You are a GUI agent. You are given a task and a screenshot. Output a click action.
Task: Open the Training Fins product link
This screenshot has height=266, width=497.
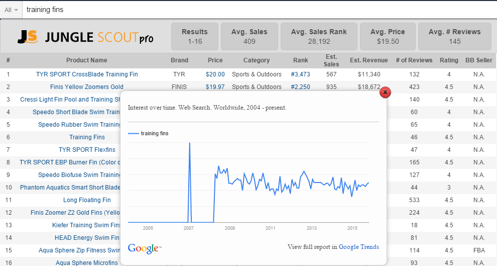pyautogui.click(x=87, y=137)
